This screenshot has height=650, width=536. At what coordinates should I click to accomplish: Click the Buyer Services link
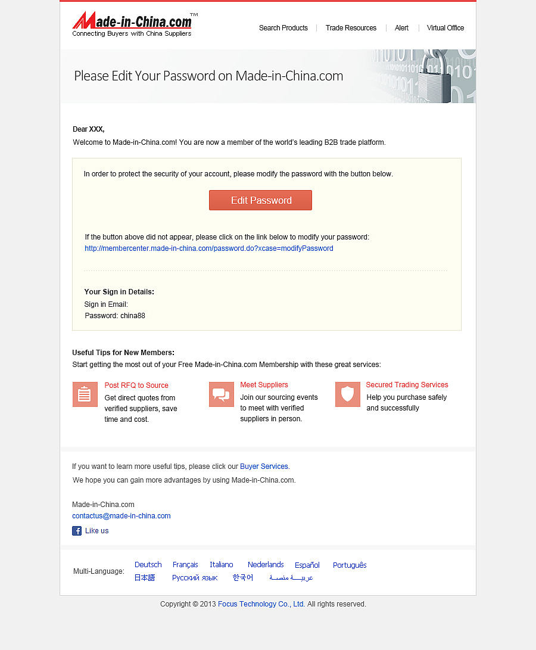[264, 466]
